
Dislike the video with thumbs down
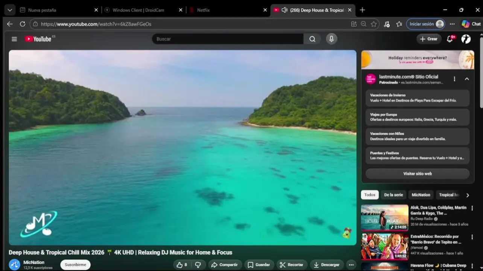coord(198,265)
